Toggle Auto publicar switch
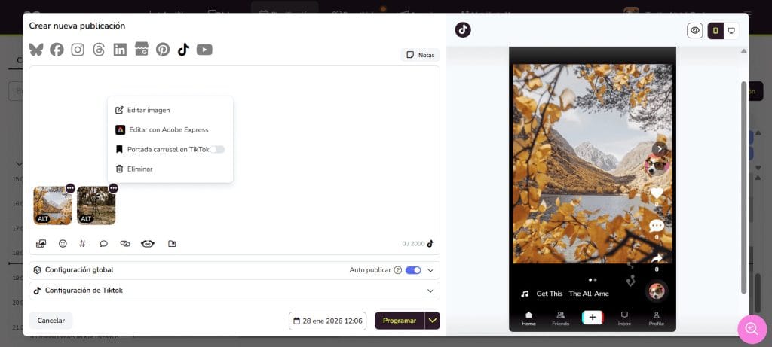 pyautogui.click(x=413, y=269)
